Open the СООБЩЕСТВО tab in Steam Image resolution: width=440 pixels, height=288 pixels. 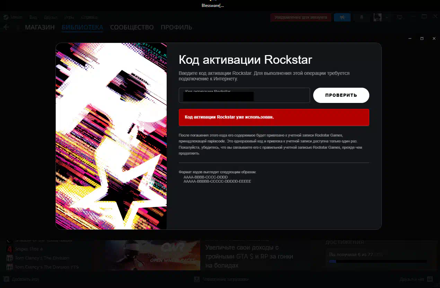tap(132, 27)
